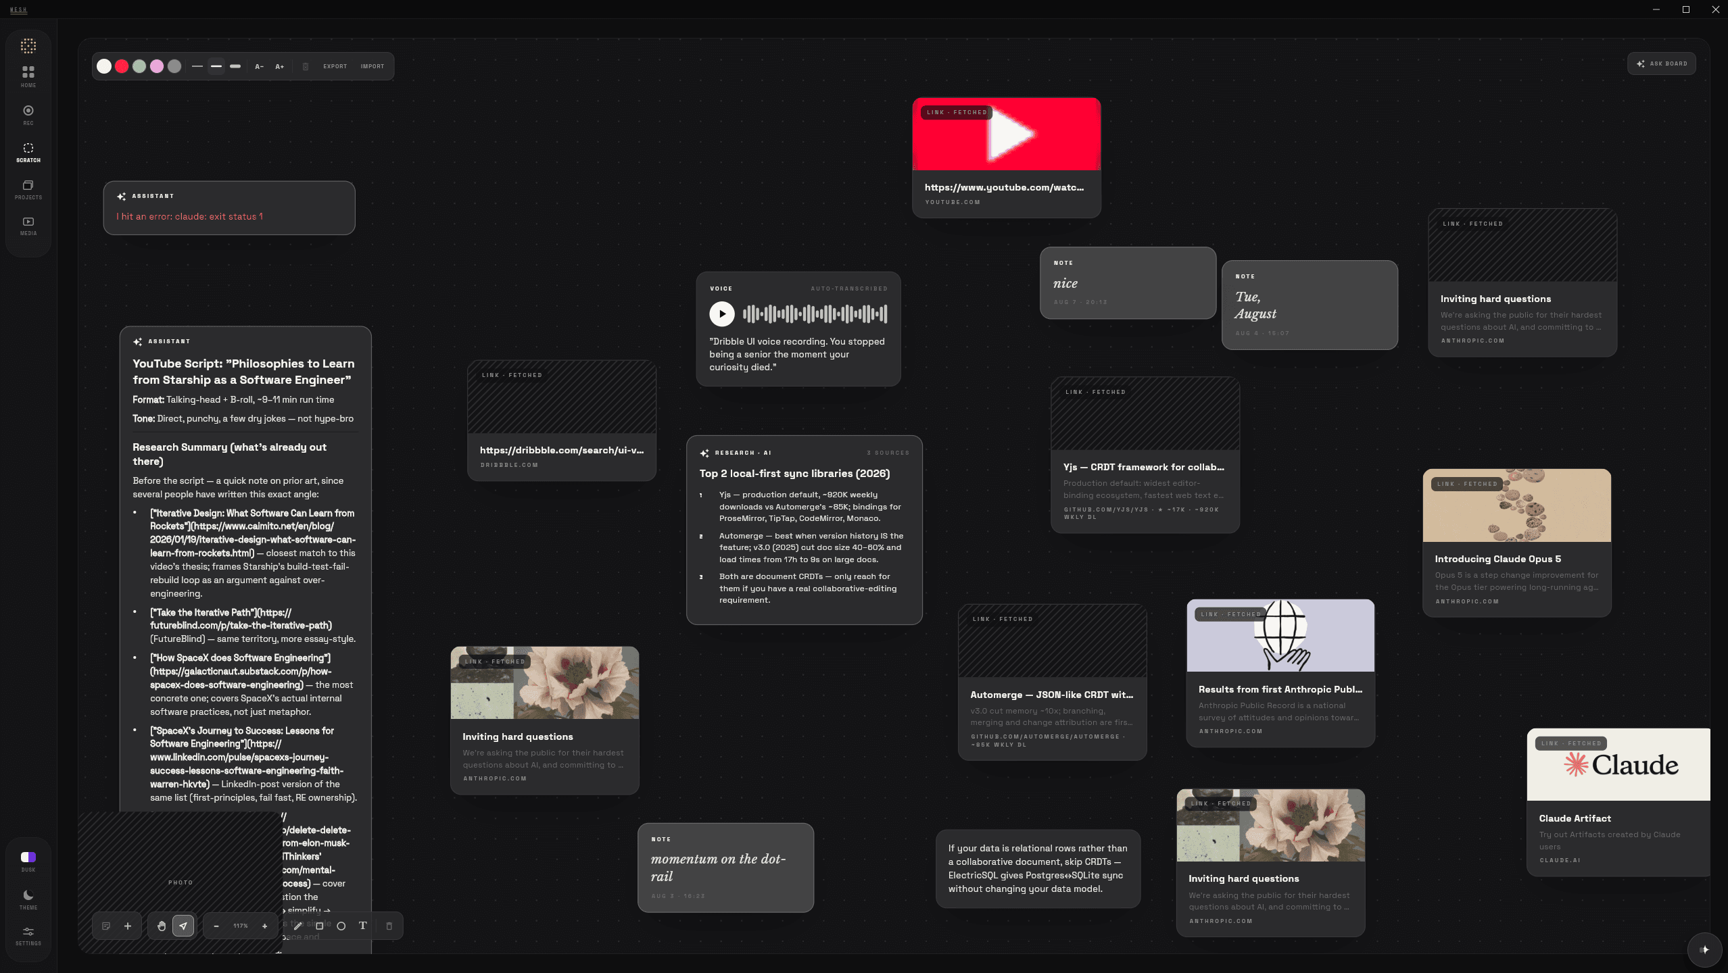Click the assistant error message card
The height and width of the screenshot is (973, 1728).
229,208
